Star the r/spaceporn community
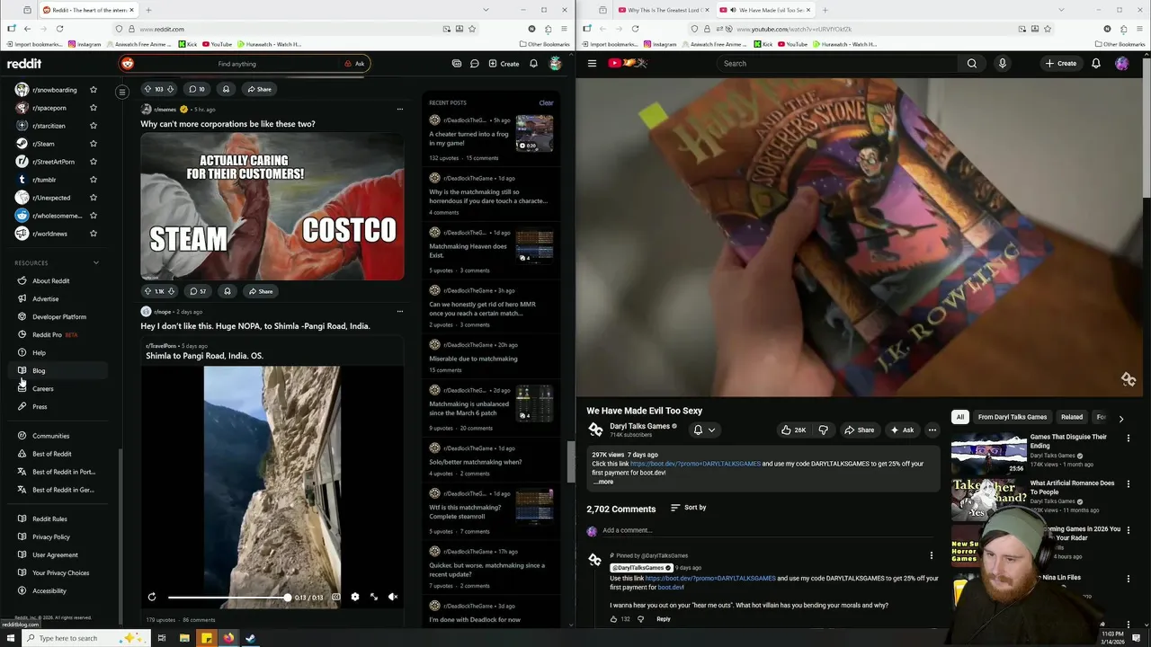The height and width of the screenshot is (647, 1151). click(x=93, y=108)
